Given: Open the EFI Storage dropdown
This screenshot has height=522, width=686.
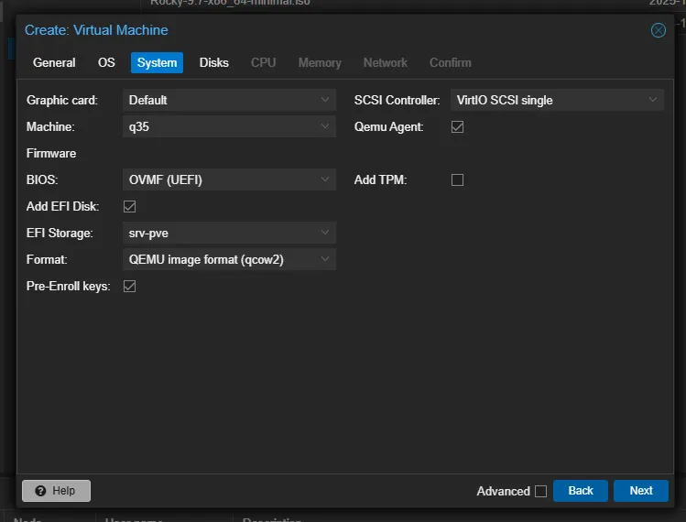Looking at the screenshot, I should (x=325, y=233).
